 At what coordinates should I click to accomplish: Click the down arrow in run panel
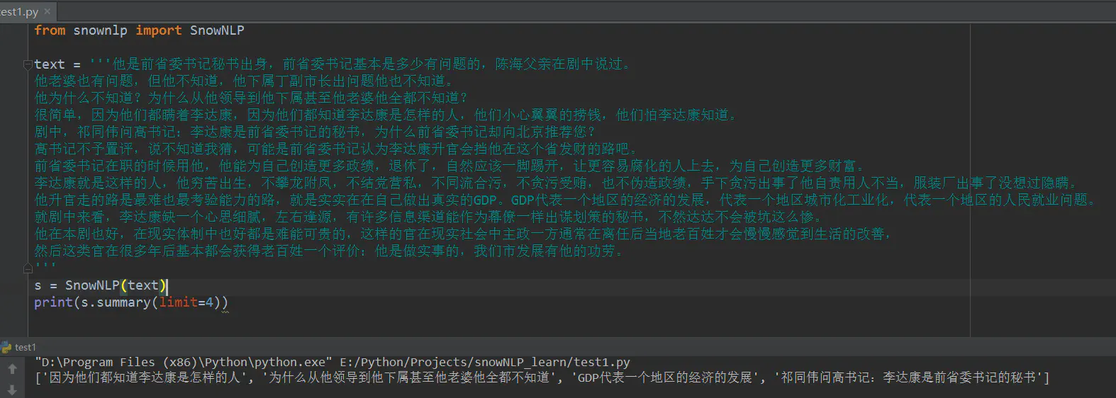click(x=12, y=390)
